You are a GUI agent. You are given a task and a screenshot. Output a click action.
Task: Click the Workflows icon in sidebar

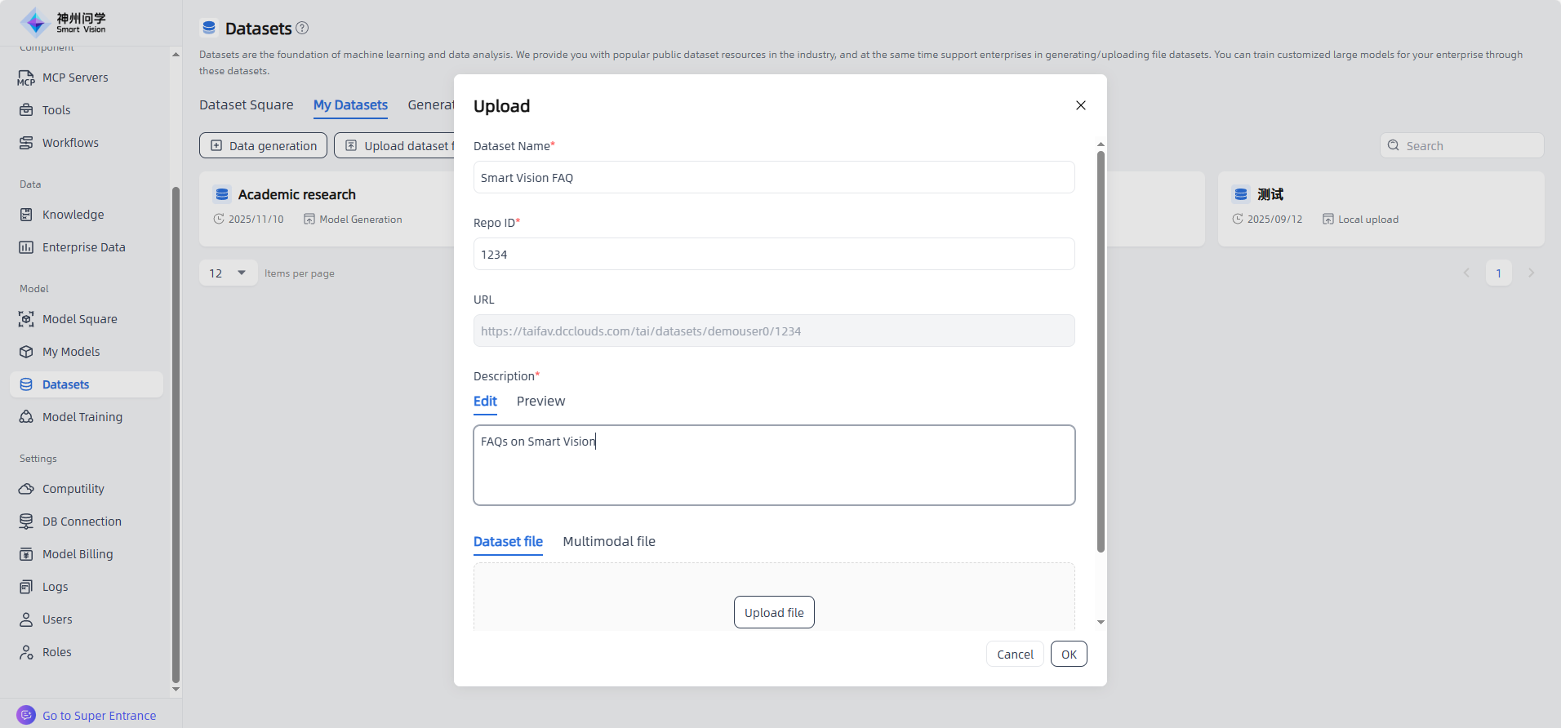coord(26,143)
